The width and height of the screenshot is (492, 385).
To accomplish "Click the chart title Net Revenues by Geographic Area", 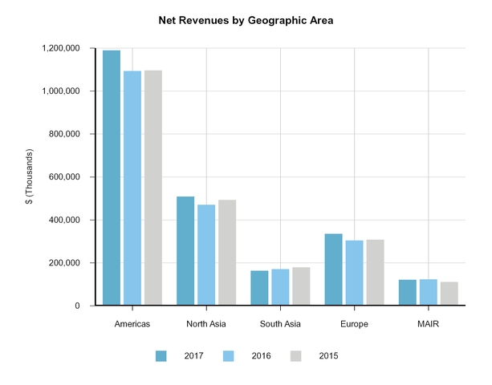I will (x=246, y=20).
